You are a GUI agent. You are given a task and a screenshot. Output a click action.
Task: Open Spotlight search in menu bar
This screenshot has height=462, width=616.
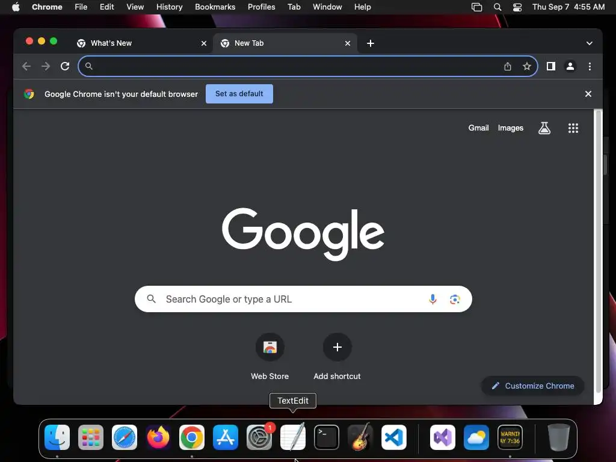point(497,7)
